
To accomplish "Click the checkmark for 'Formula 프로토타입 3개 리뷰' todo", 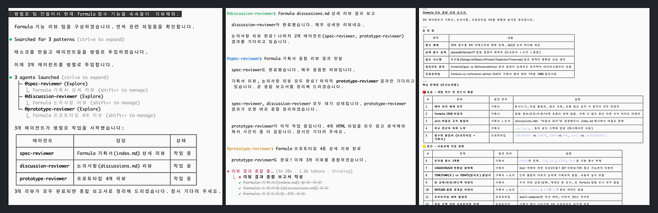I will tap(240, 194).
